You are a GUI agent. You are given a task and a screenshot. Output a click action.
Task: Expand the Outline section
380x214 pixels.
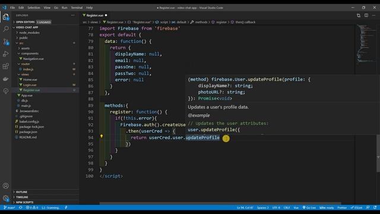click(45, 192)
